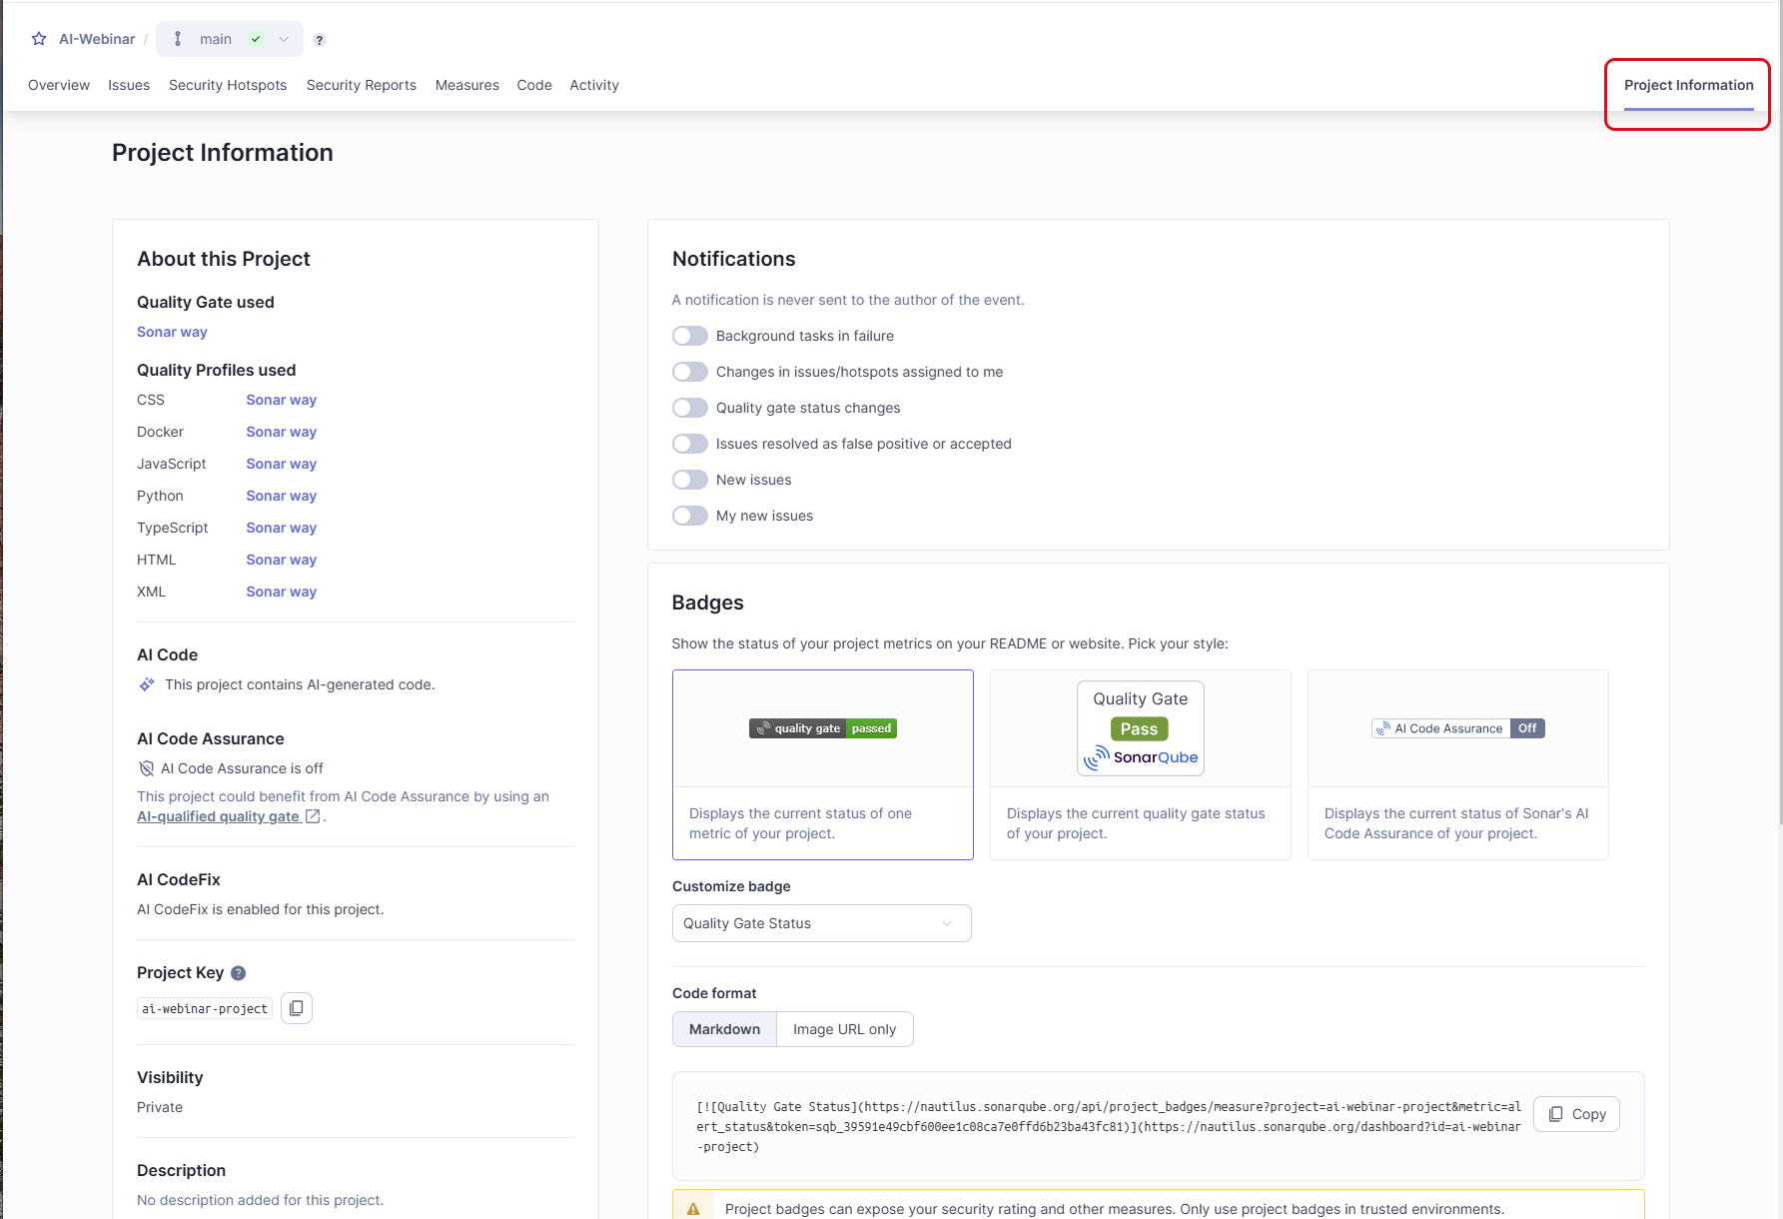Image resolution: width=1783 pixels, height=1219 pixels.
Task: Enable My new issues notifications
Action: [x=689, y=516]
